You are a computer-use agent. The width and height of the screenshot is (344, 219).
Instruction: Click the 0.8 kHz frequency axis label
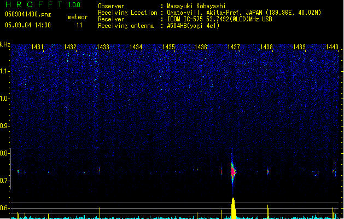click(x=5, y=153)
